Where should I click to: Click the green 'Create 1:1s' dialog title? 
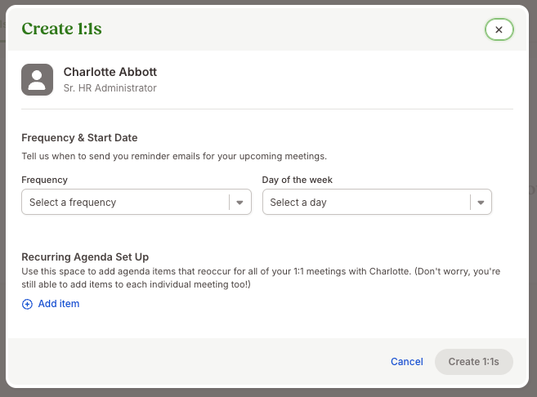pyautogui.click(x=61, y=29)
